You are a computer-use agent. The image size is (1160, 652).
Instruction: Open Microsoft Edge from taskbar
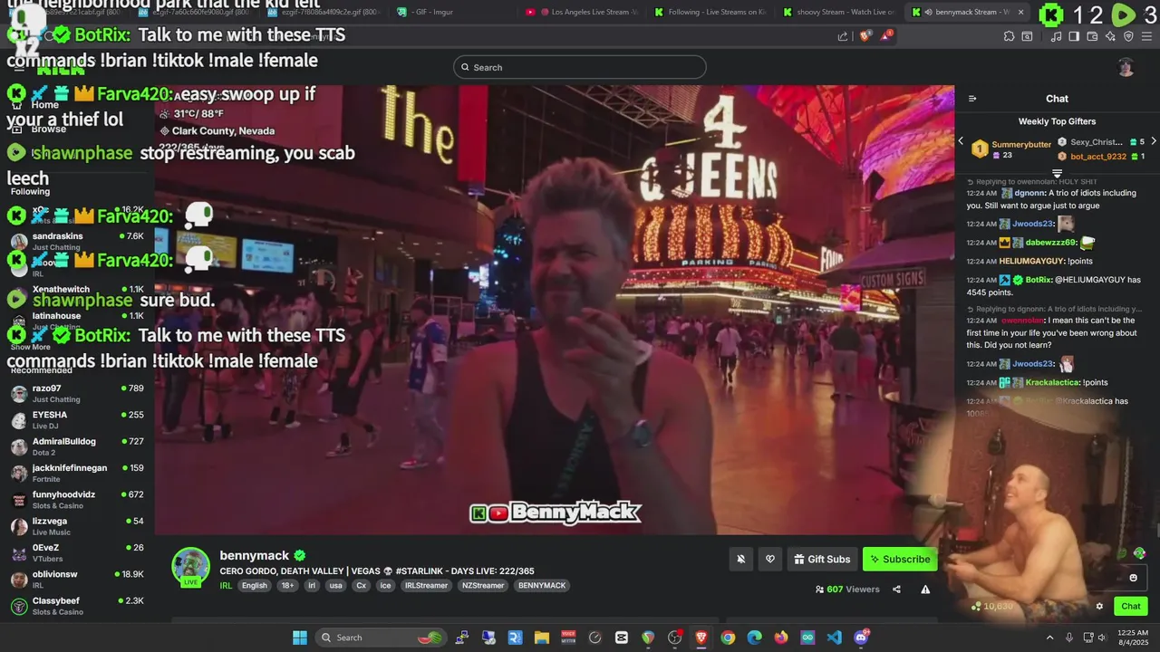[754, 638]
